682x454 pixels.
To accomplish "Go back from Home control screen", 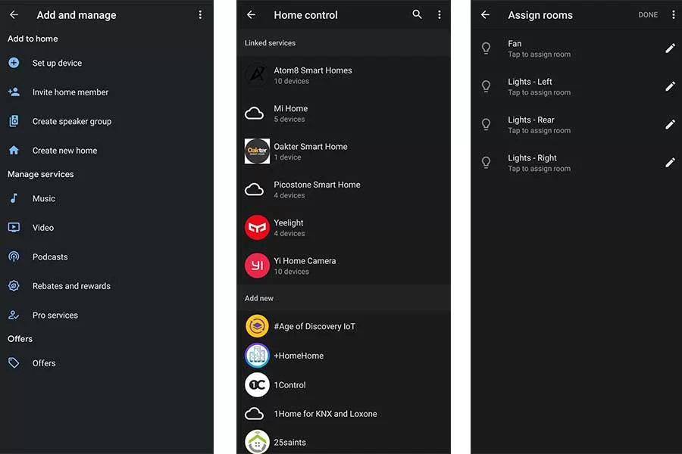I will pyautogui.click(x=252, y=15).
